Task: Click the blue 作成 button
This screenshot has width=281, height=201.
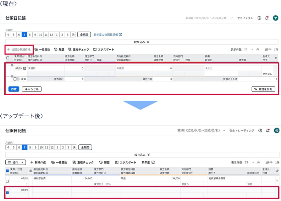Action: pos(14,89)
